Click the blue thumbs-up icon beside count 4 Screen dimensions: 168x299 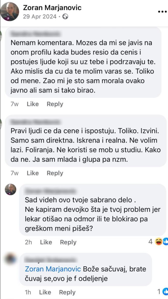point(166,242)
